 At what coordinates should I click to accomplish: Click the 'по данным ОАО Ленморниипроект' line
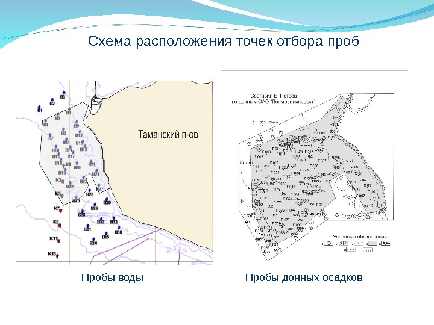pyautogui.click(x=274, y=102)
